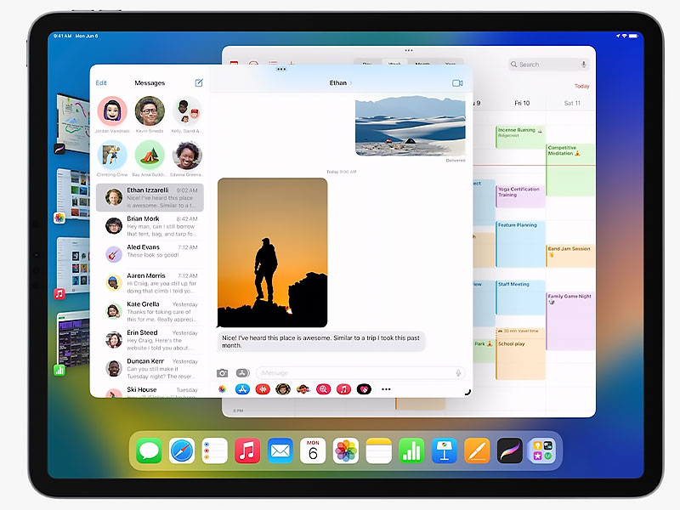
Task: Open Kate Grella conversation
Action: point(150,311)
